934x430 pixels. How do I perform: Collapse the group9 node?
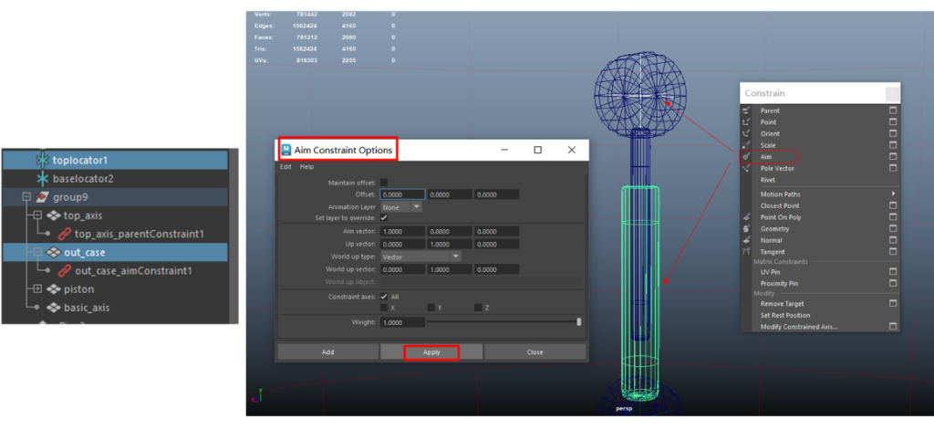pyautogui.click(x=26, y=197)
